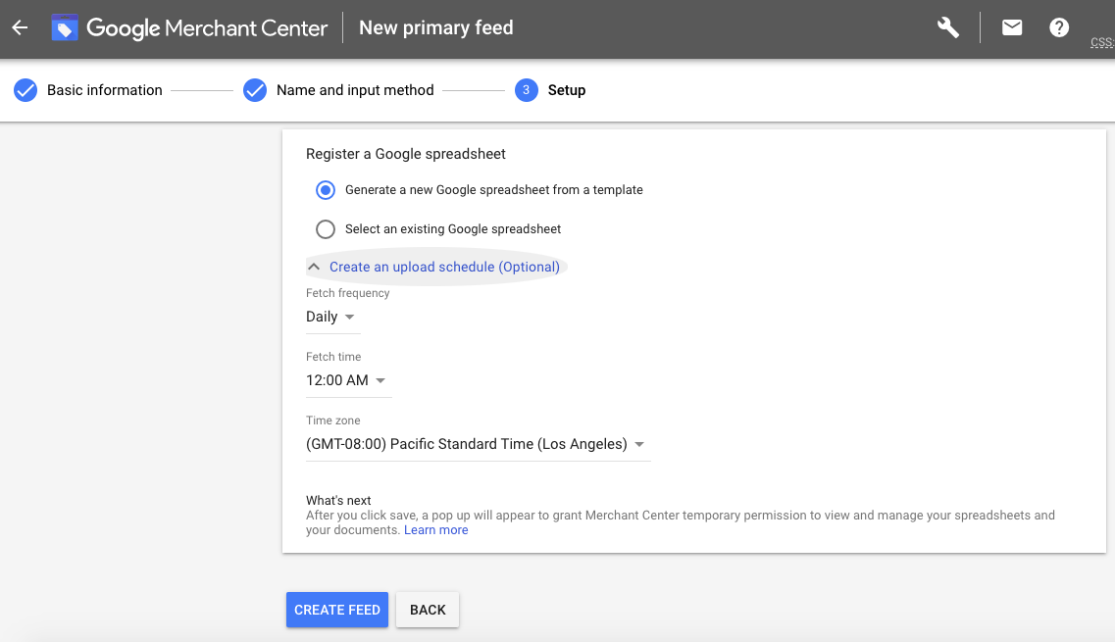Collapse the Create an upload schedule section
1115x642 pixels.
(434, 267)
